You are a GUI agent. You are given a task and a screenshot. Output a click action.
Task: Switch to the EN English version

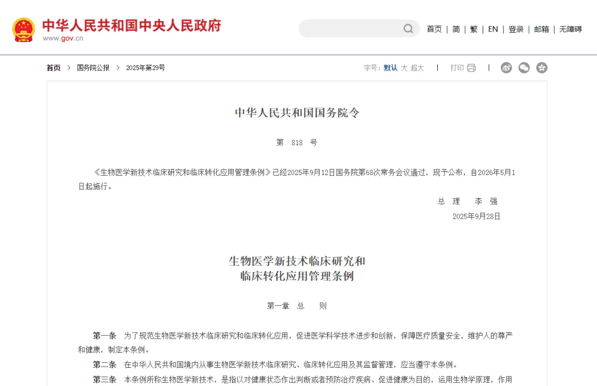493,29
